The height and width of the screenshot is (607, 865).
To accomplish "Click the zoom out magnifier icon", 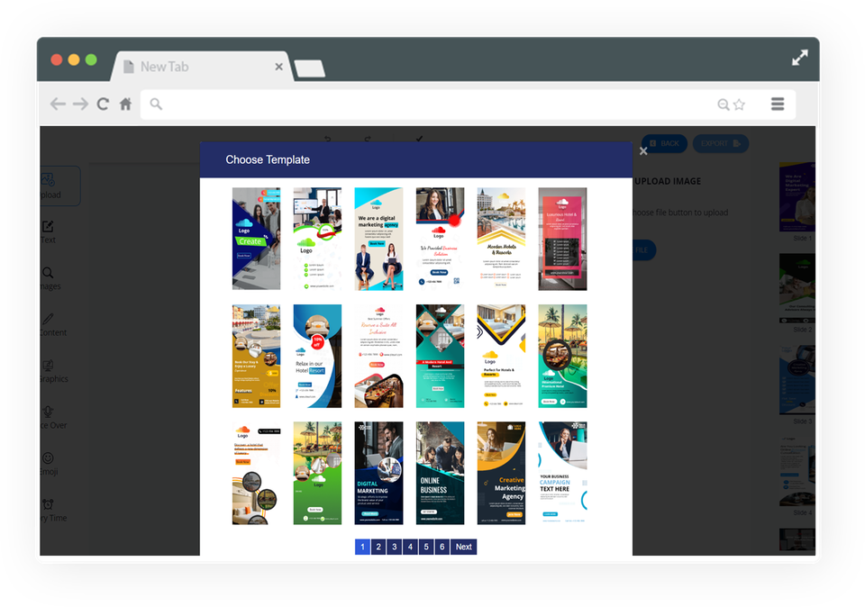I will [724, 104].
